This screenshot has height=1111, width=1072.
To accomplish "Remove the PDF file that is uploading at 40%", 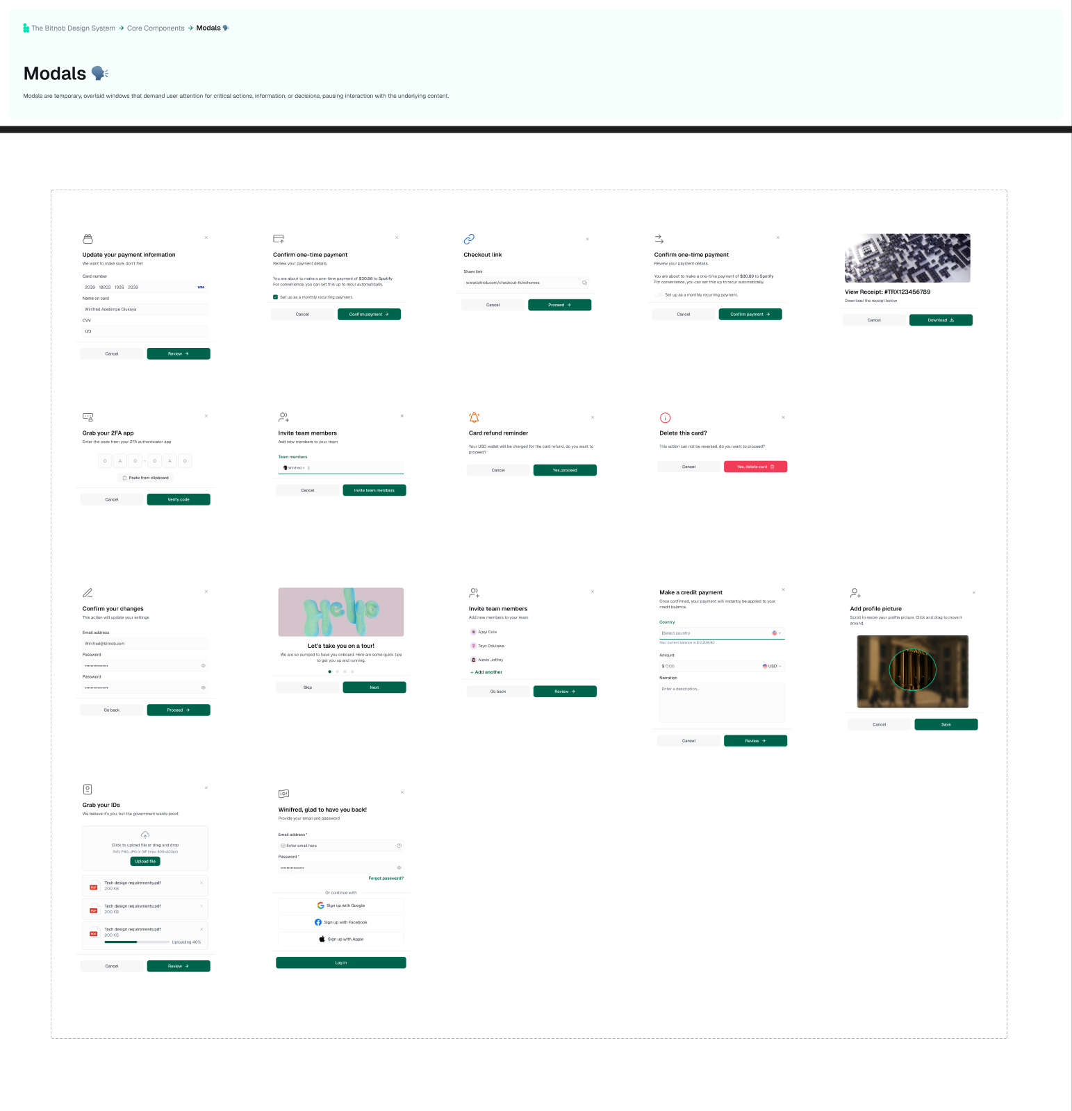I will [x=201, y=929].
